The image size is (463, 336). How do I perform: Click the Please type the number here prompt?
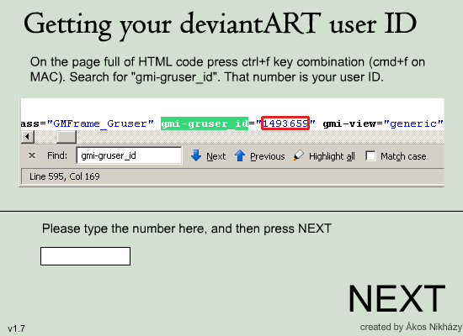pos(187,228)
